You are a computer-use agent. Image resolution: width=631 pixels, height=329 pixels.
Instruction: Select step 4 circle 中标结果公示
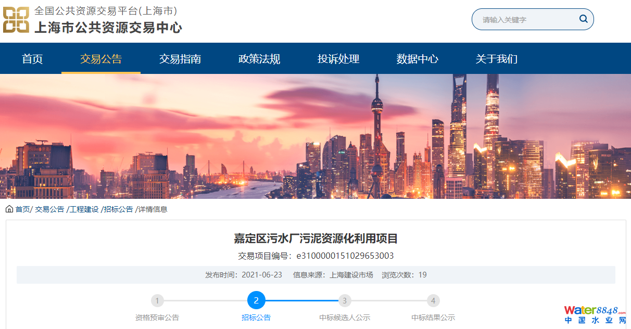(x=433, y=300)
